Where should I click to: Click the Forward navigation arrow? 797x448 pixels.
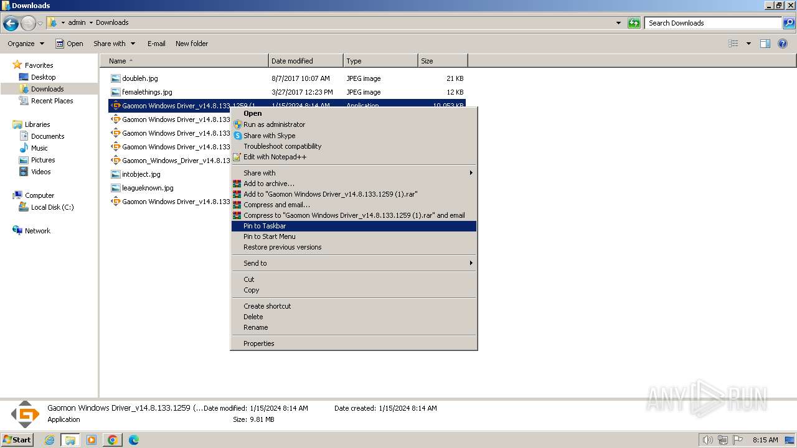[x=28, y=24]
